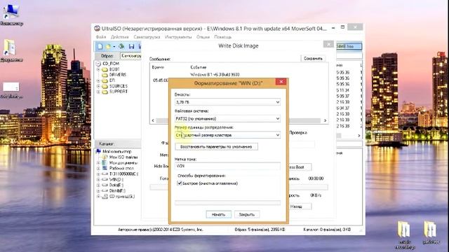The image size is (449, 252).
Task: Open the Файл menu
Action: click(100, 37)
